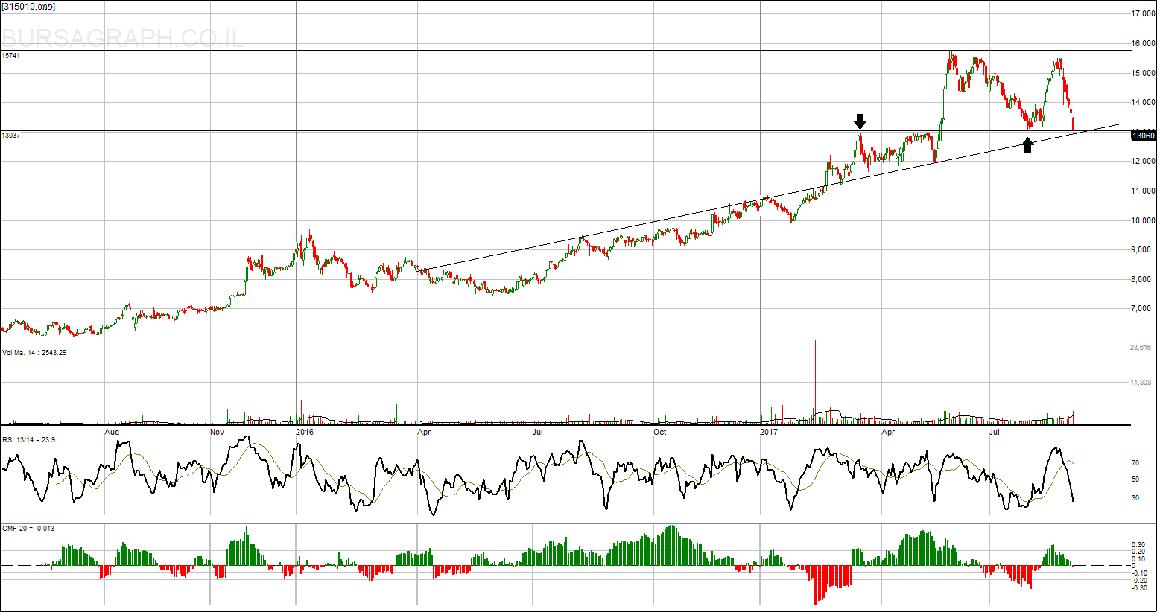This screenshot has width=1157, height=612.
Task: Click the 23,616 volume axis value
Action: tap(1141, 348)
